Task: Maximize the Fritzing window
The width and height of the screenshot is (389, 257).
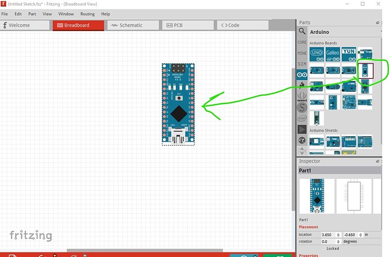Action: [363, 4]
